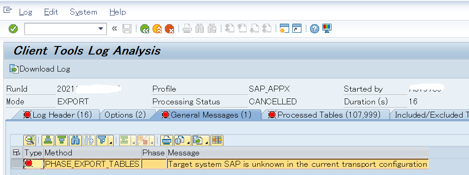
Task: Click the red Cancel icon
Action: click(x=169, y=29)
